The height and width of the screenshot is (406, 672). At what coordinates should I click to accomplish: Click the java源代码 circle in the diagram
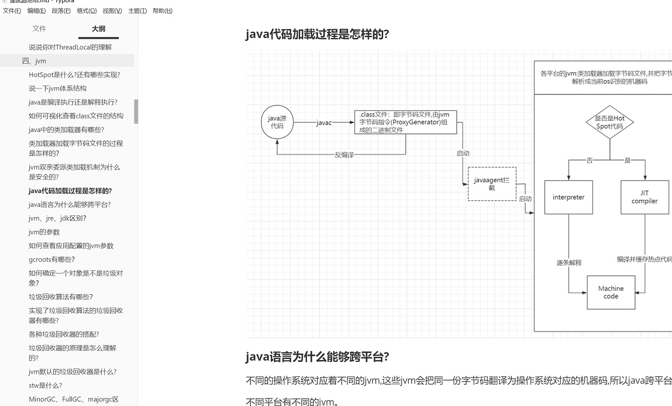277,122
